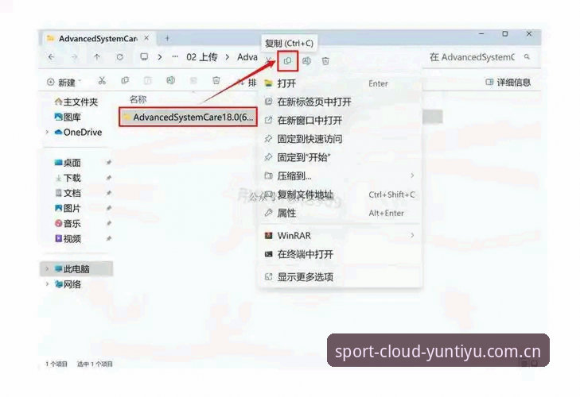
Task: Click the pin icon next to 下载
Action: pos(109,178)
